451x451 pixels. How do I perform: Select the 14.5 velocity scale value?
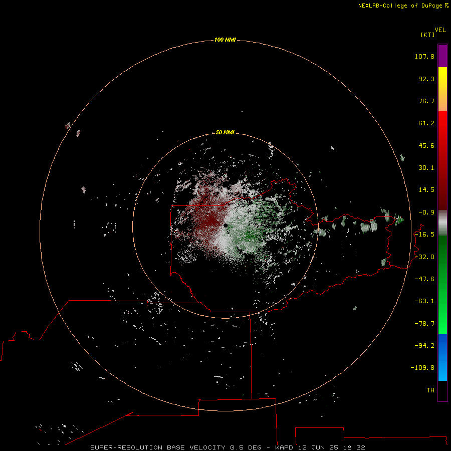click(x=426, y=190)
